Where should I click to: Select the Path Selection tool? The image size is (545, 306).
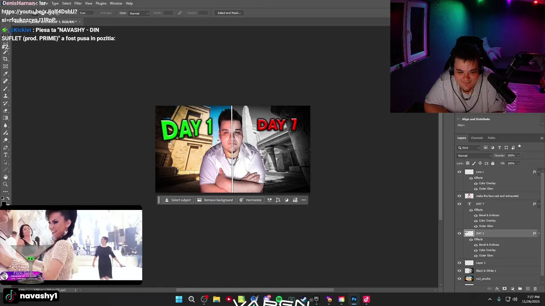coord(6,162)
